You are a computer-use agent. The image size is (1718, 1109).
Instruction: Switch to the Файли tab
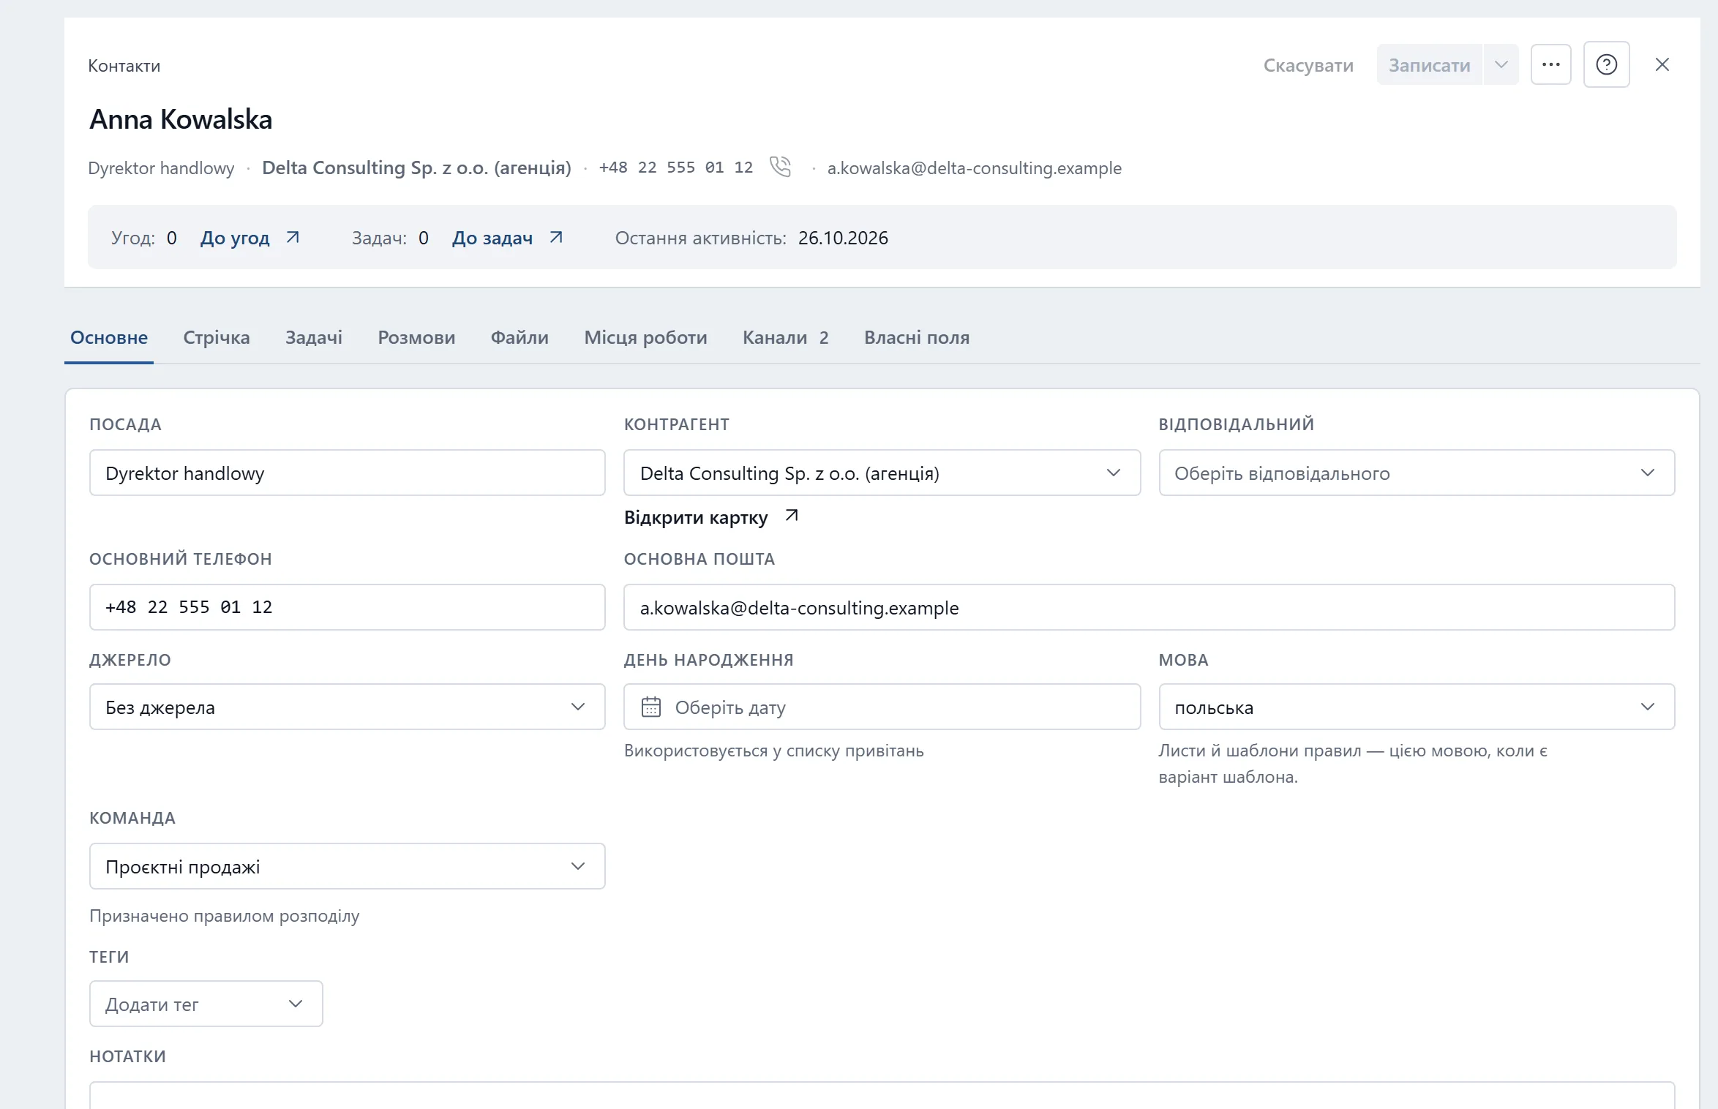519,337
